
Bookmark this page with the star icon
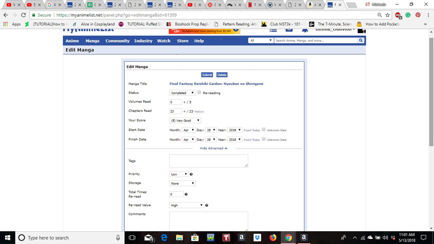point(388,15)
